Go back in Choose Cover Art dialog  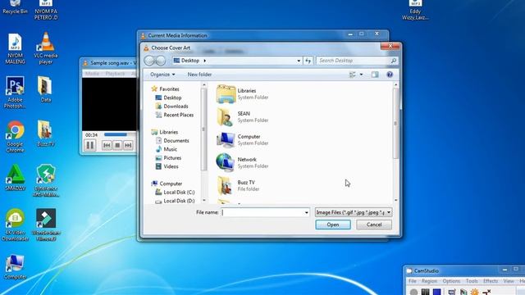coord(149,61)
